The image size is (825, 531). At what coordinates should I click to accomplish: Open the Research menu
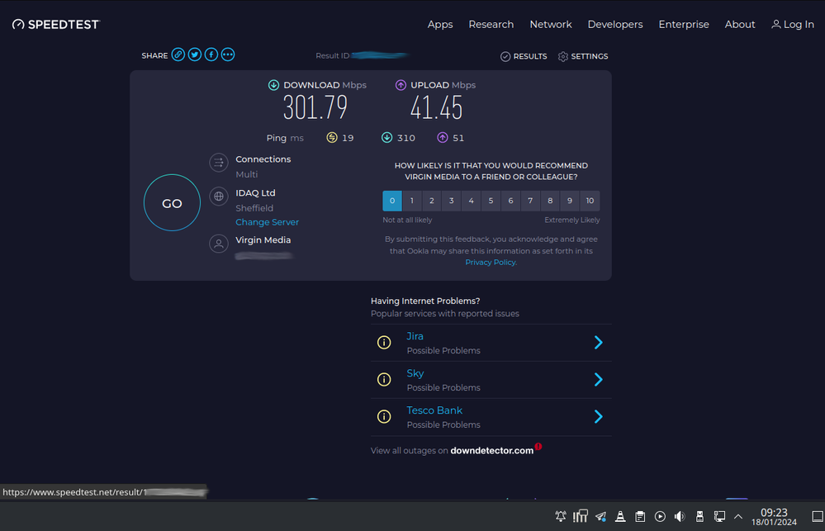491,24
